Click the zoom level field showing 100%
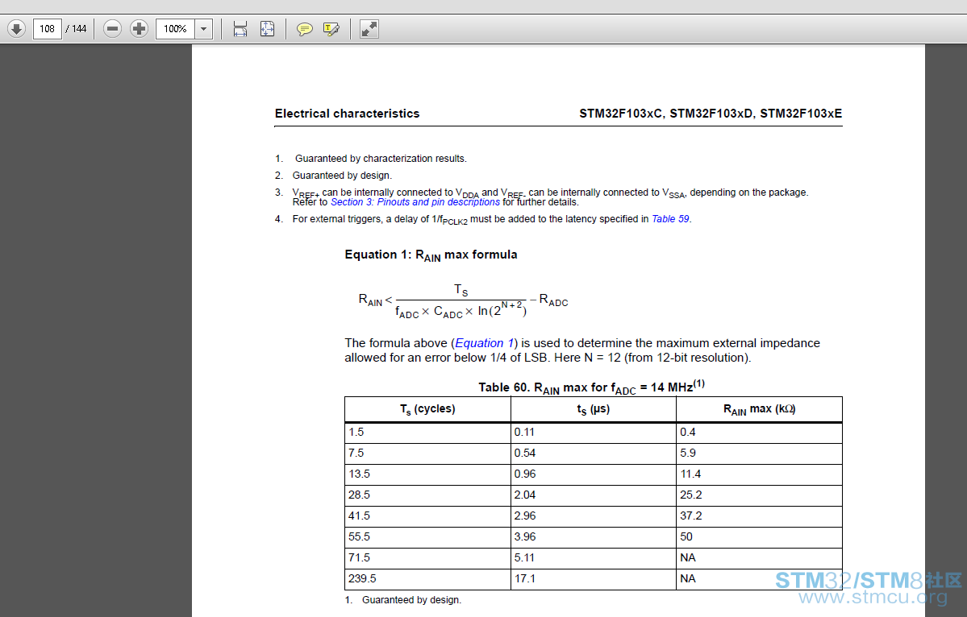Screen dimensions: 967x617 [x=175, y=29]
